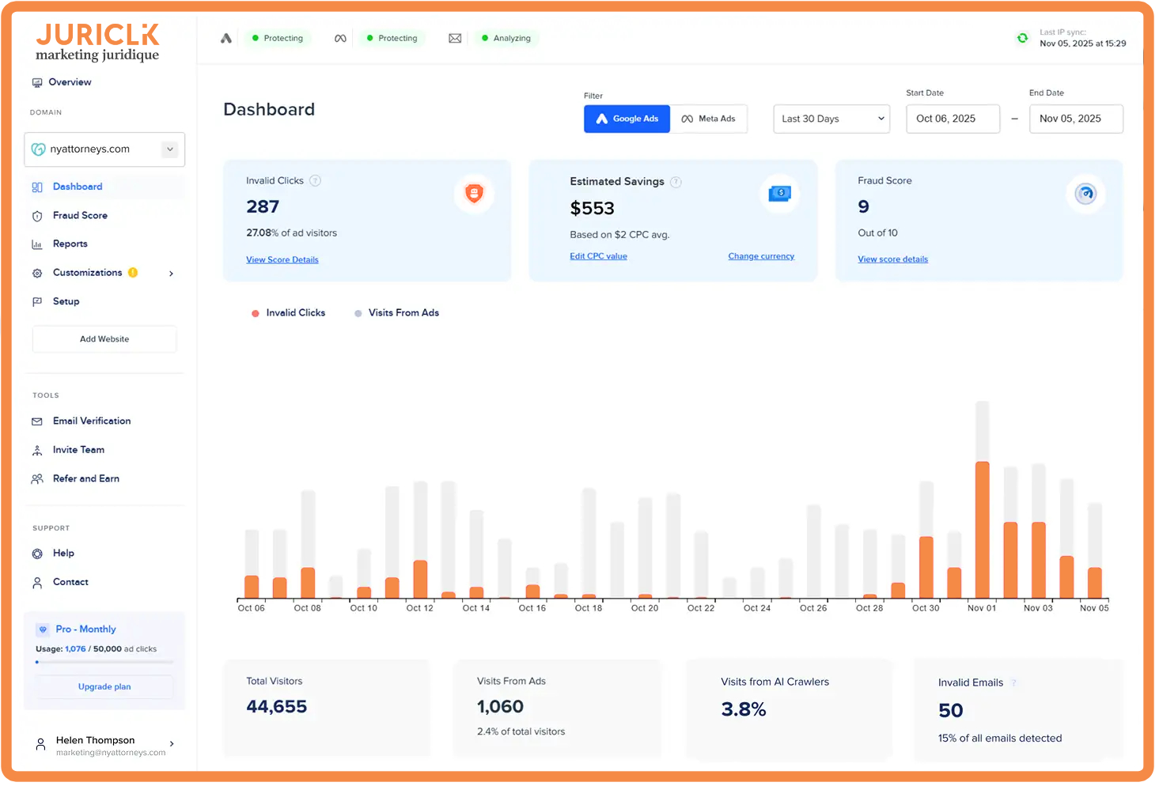This screenshot has height=786, width=1159.
Task: Click the Invite Team person icon
Action: [37, 450]
